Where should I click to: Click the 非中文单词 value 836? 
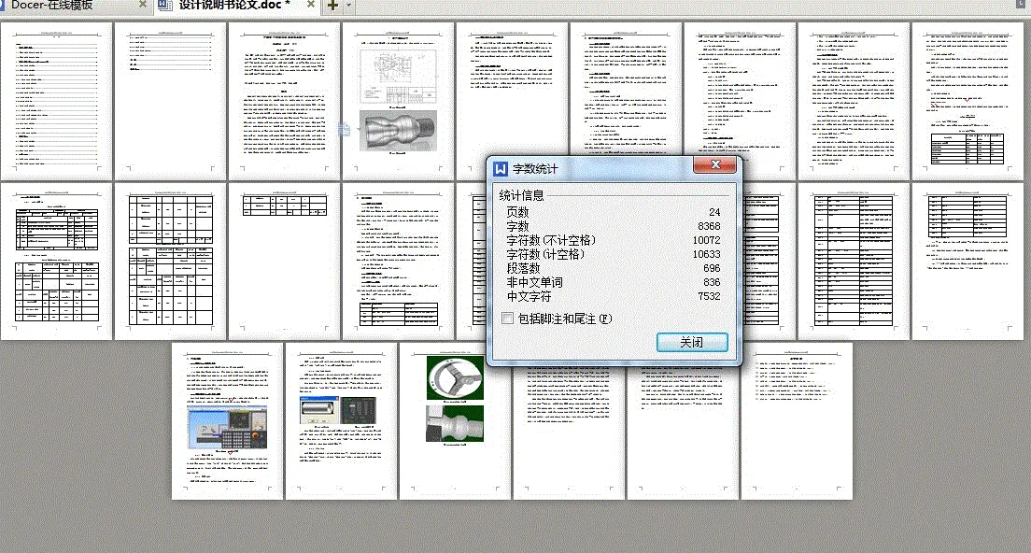coord(712,282)
